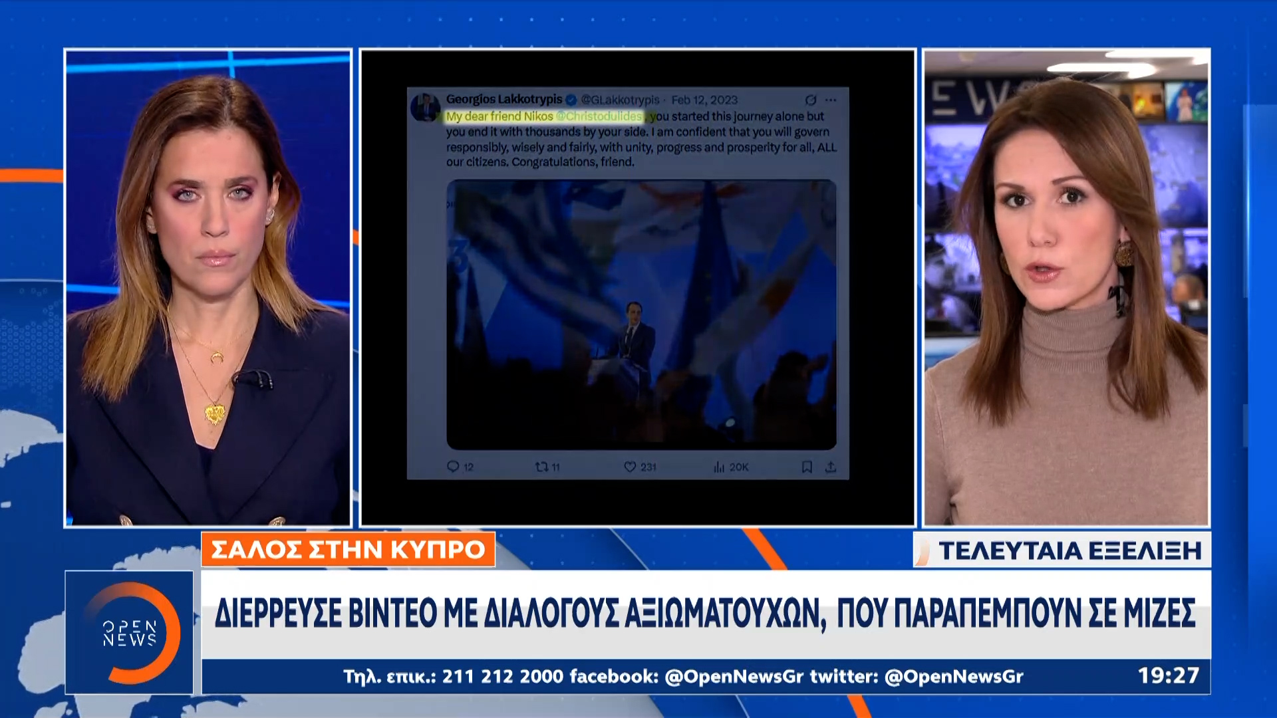Open the flag rally image in the tweet
The width and height of the screenshot is (1277, 718).
[641, 314]
